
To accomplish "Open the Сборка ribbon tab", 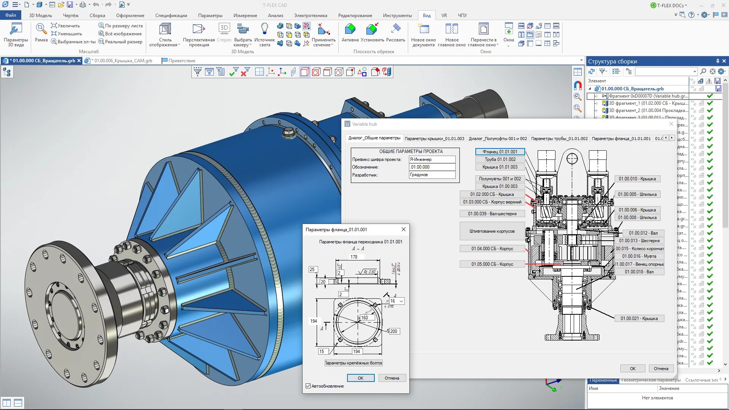I will click(x=97, y=16).
